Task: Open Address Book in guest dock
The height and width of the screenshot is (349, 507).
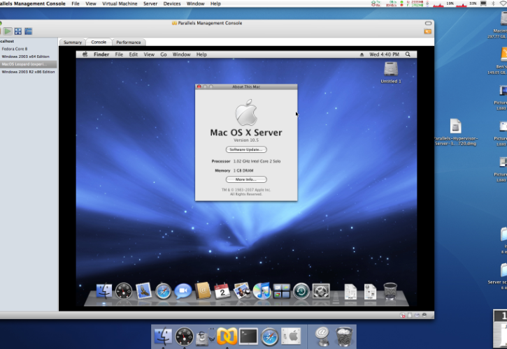Action: 203,290
